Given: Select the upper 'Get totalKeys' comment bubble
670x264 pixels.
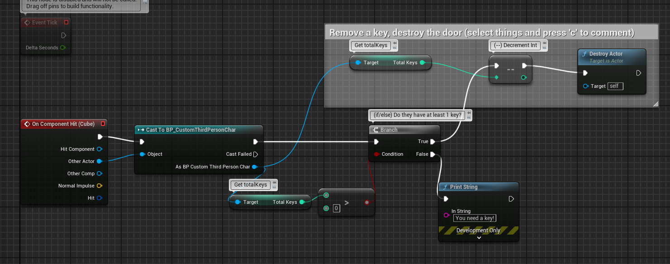Looking at the screenshot, I should pyautogui.click(x=371, y=45).
